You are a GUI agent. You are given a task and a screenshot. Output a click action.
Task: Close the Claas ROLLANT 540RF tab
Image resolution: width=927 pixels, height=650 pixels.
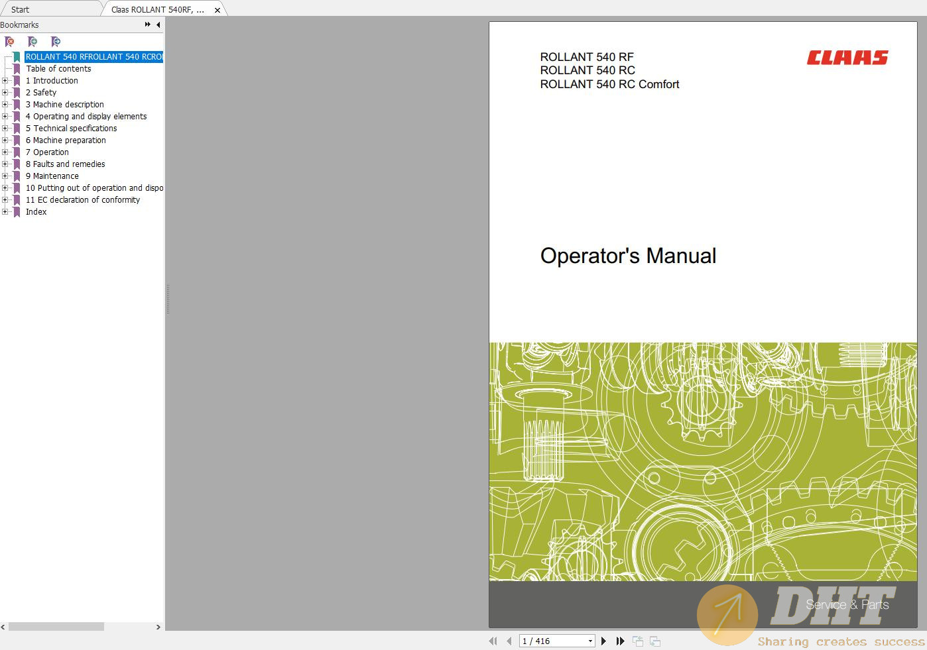coord(217,10)
